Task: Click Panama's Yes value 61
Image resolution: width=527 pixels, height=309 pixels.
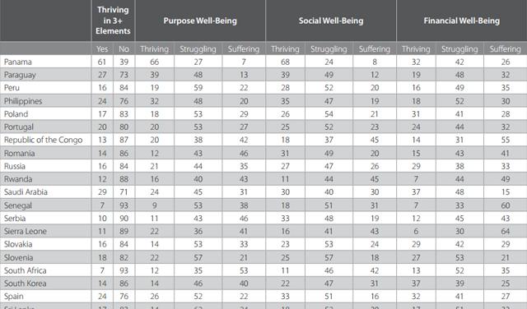Action: (x=102, y=62)
